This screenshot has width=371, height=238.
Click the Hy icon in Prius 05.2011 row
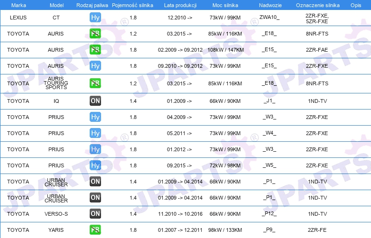click(95, 133)
